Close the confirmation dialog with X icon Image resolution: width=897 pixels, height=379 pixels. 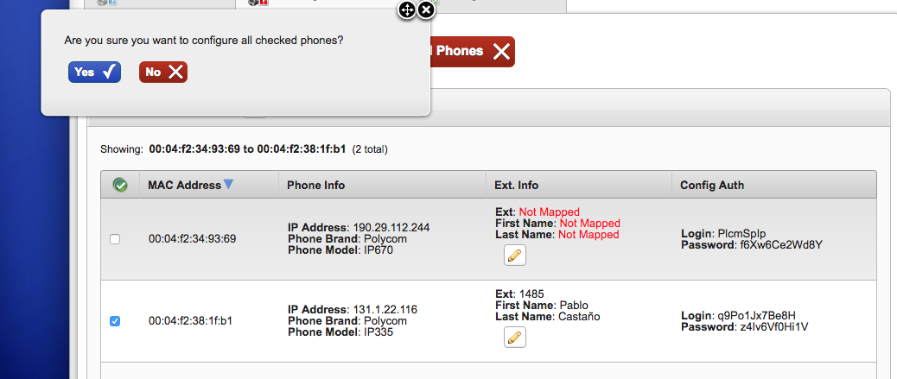point(426,9)
